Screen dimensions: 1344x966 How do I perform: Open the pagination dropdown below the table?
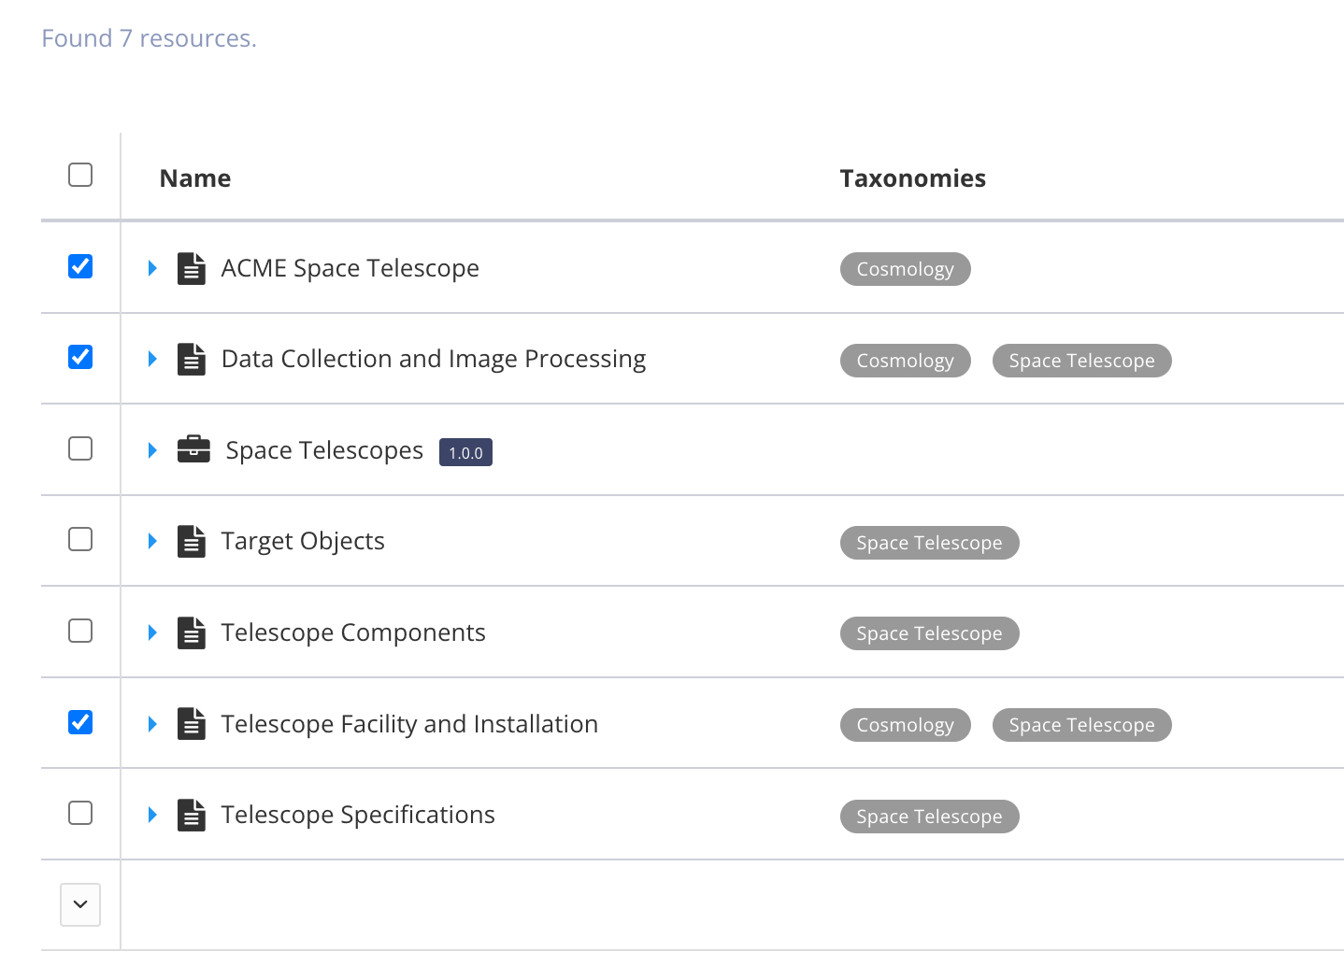tap(80, 904)
